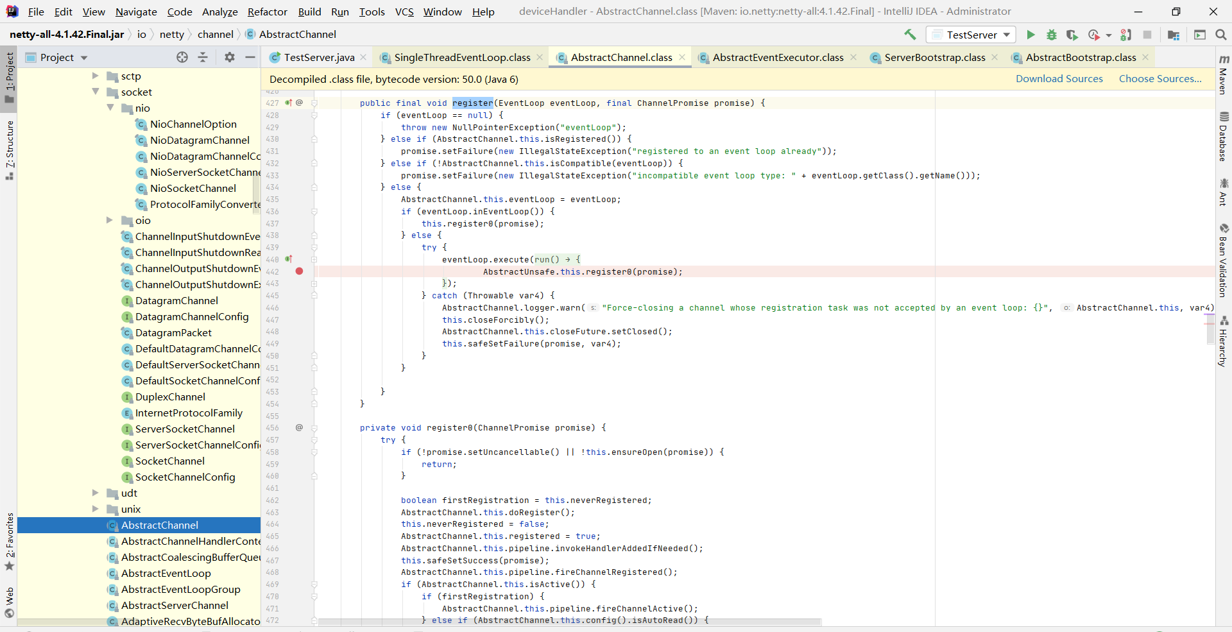This screenshot has width=1232, height=632.
Task: Switch to ServerBootstrap.class tab
Action: 935,58
